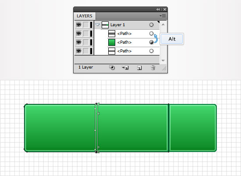Hide Layer 1 with eye icon
Screen dimensions: 241x176
coord(79,24)
